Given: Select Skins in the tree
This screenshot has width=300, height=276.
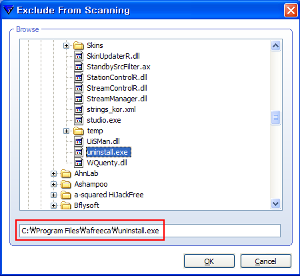Looking at the screenshot, I should tap(95, 45).
